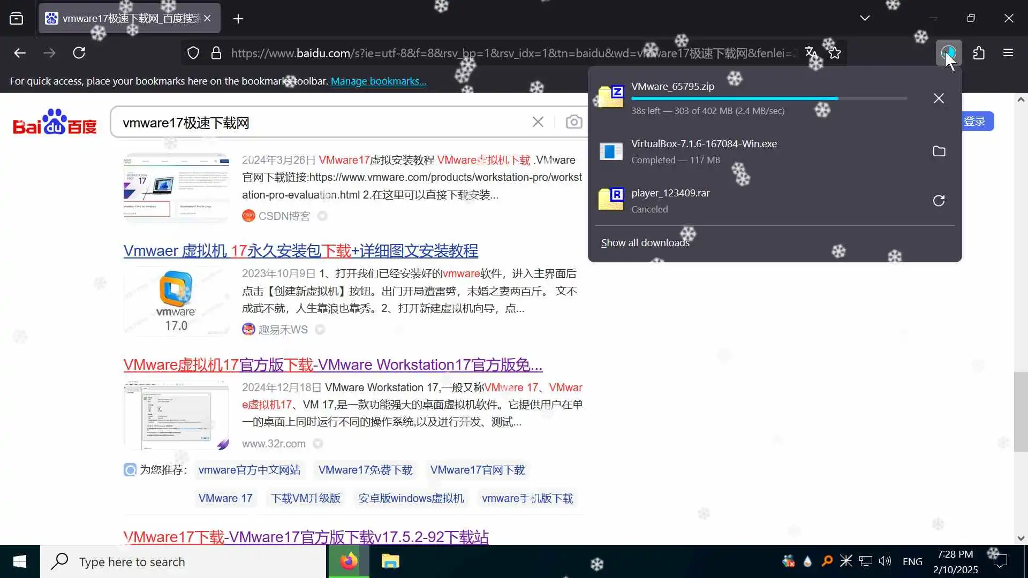
Task: Open the list all tabs dropdown arrow
Action: (865, 18)
